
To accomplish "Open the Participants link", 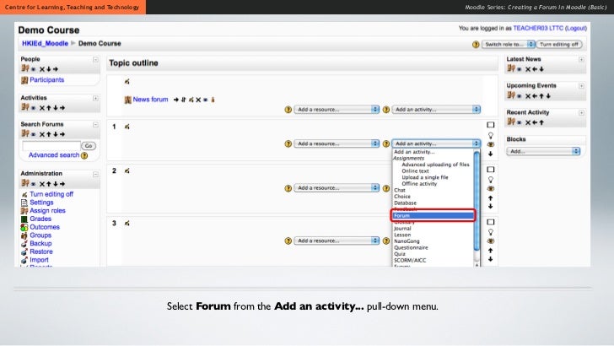I will 47,80.
